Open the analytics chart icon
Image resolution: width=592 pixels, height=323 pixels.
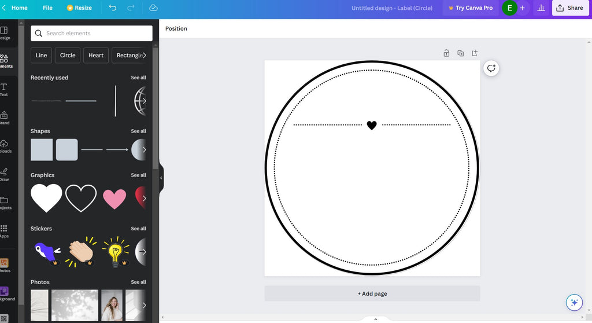pyautogui.click(x=541, y=8)
